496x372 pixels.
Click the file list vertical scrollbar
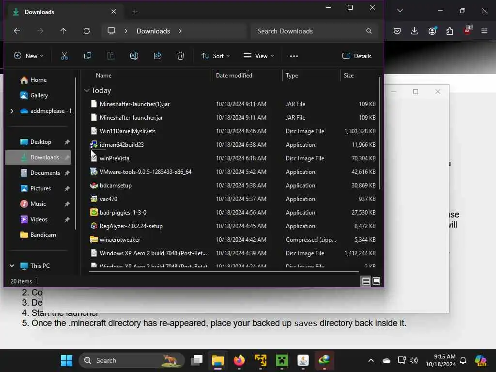380,133
